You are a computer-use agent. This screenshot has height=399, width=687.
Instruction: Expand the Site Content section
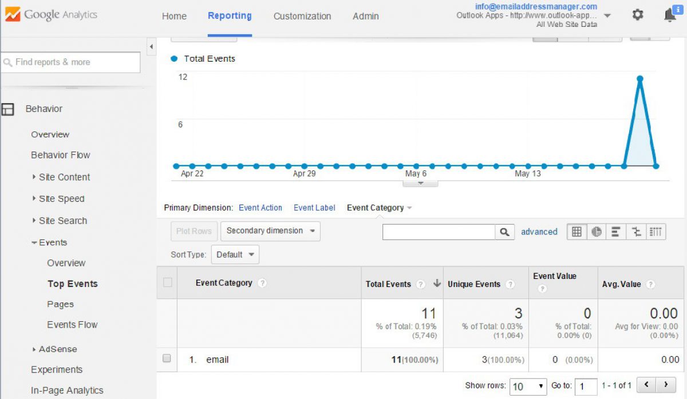64,177
